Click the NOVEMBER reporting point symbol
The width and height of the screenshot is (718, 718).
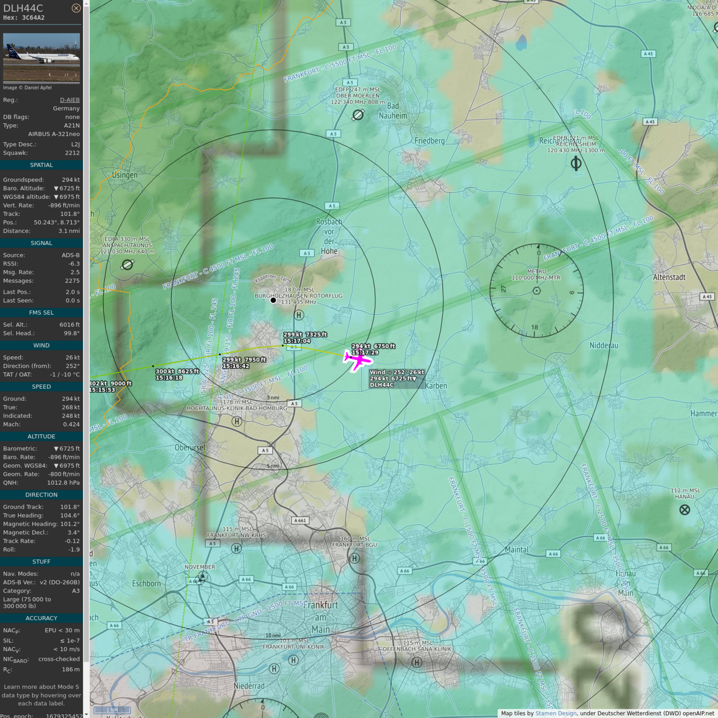click(x=200, y=578)
